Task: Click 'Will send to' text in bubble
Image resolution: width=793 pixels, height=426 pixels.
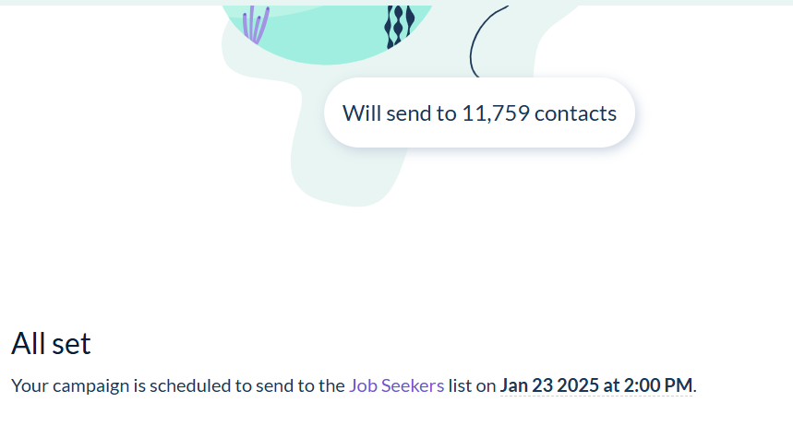Action: click(x=399, y=113)
